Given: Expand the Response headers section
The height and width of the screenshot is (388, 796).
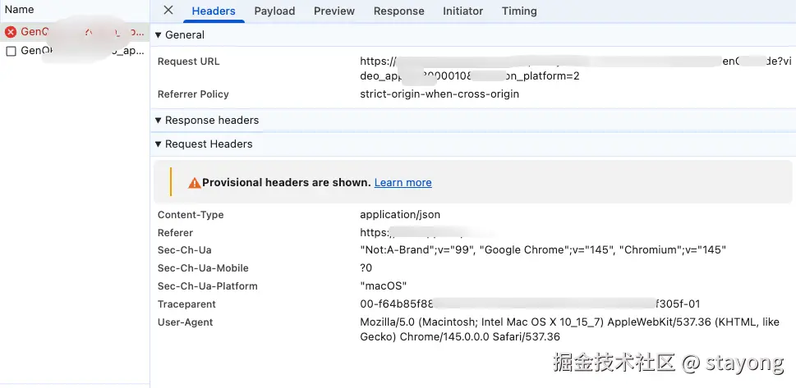Looking at the screenshot, I should coord(159,121).
